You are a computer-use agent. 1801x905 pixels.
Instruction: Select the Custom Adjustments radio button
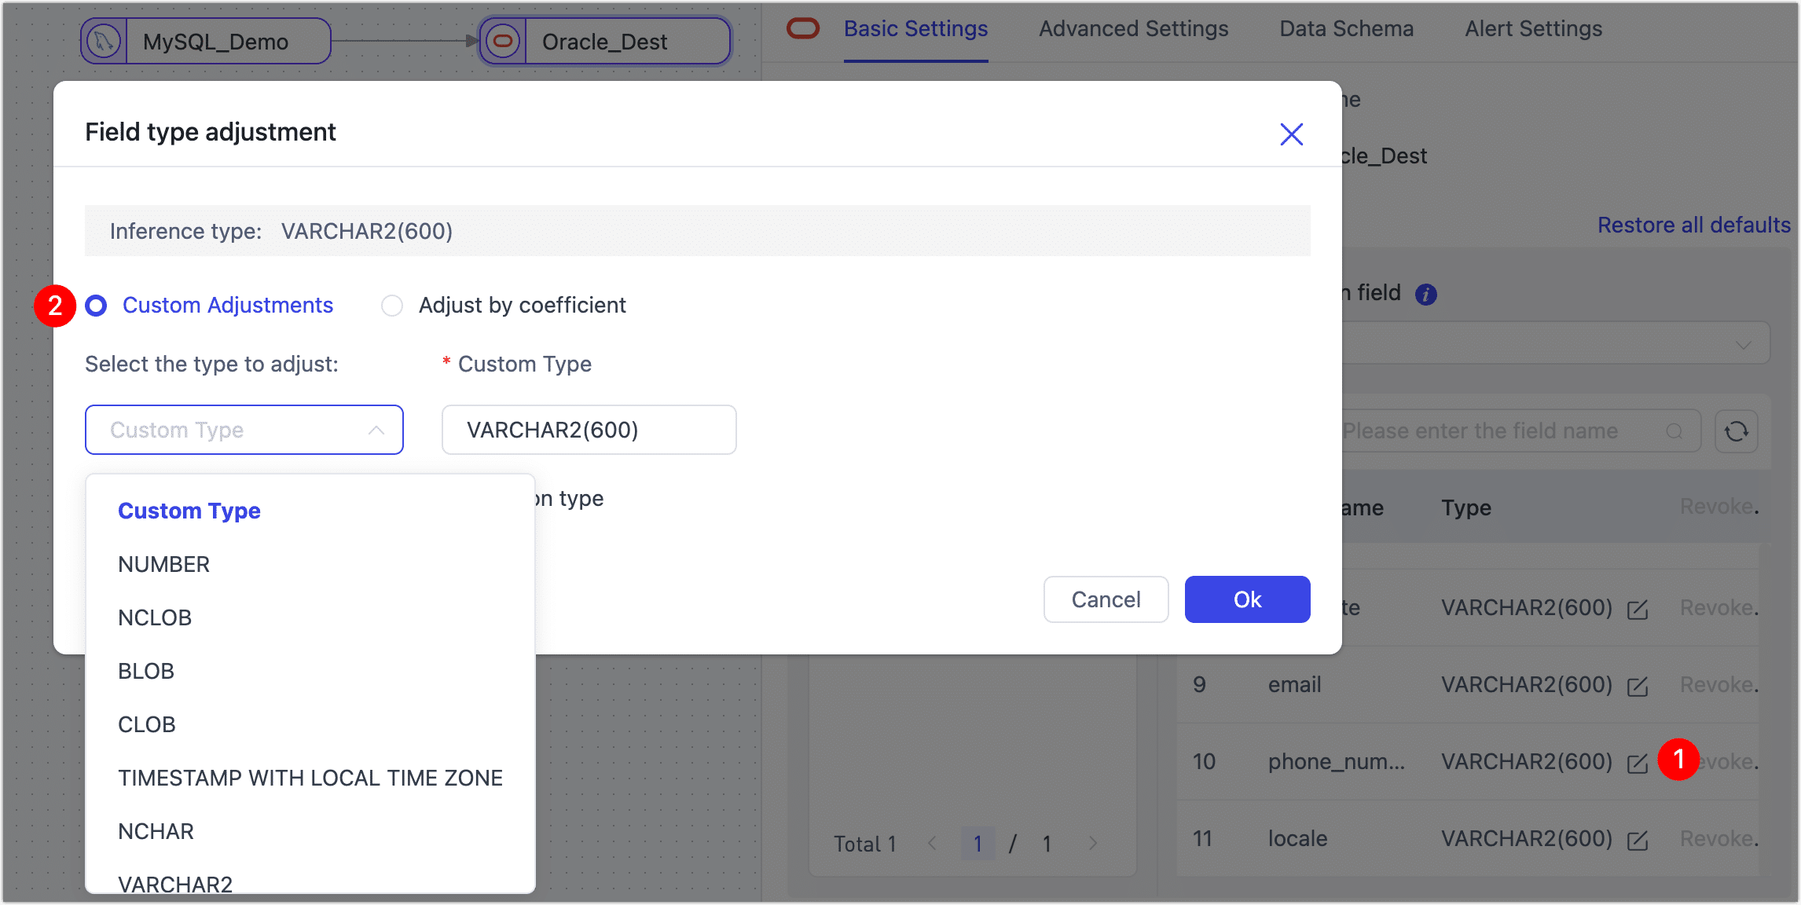[x=96, y=306]
